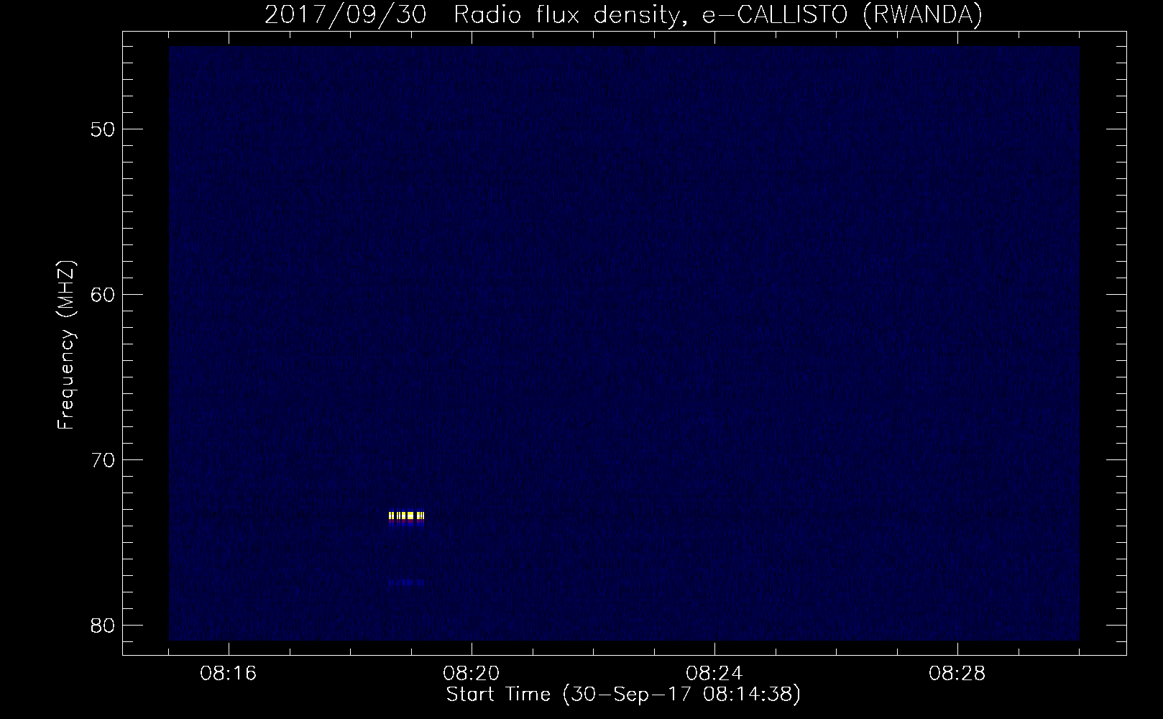Click the bright yellow radio burst near 73 MHz
The image size is (1163, 719).
pyautogui.click(x=406, y=516)
